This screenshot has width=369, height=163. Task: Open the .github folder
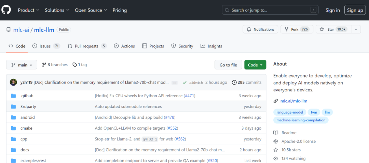[x=27, y=96]
